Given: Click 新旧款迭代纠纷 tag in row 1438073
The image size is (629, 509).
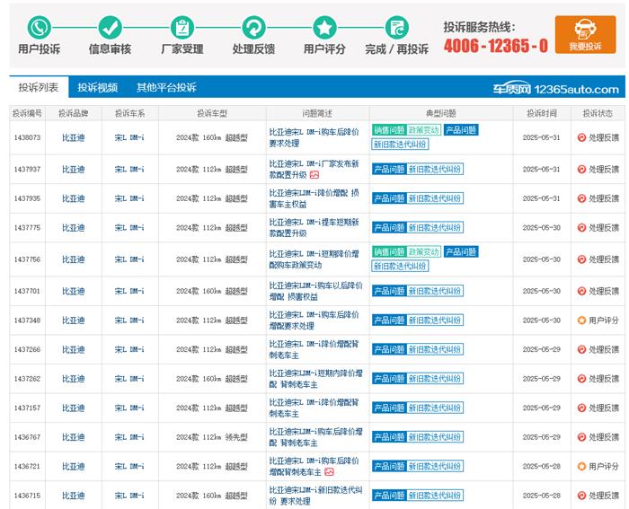Looking at the screenshot, I should (x=400, y=144).
